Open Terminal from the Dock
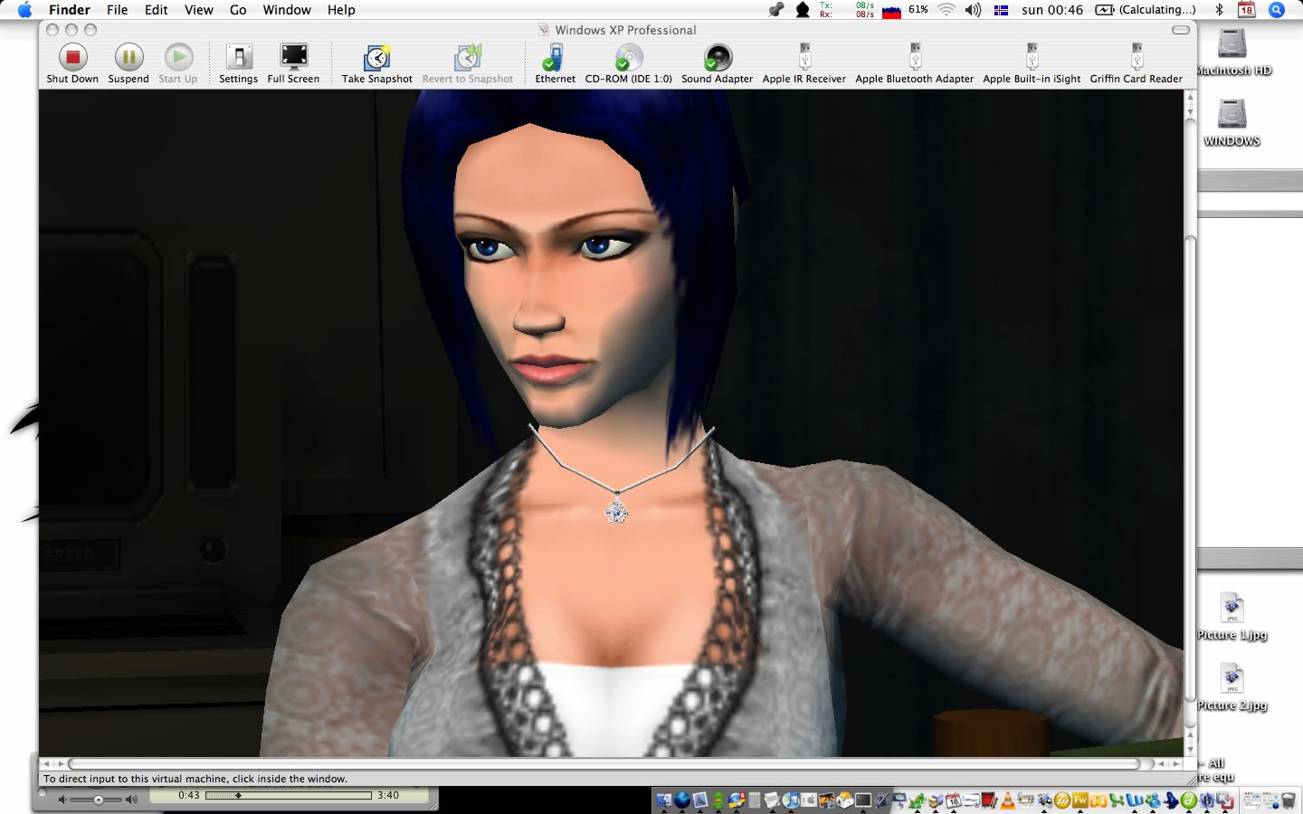Screen dimensions: 1303x814 pyautogui.click(x=862, y=800)
